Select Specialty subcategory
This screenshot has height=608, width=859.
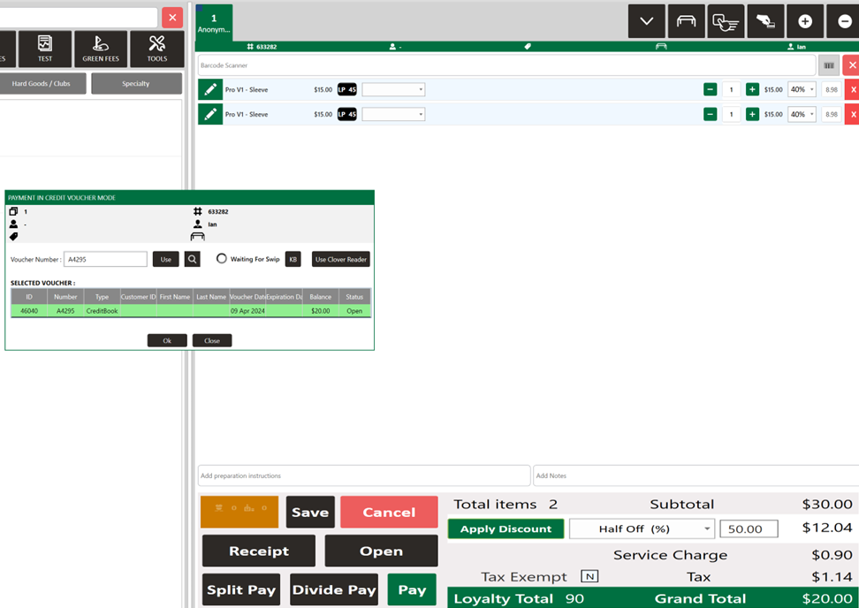tap(136, 84)
